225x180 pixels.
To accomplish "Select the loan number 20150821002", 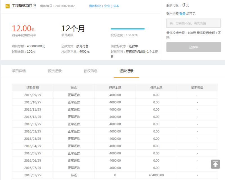I will click(65, 6).
